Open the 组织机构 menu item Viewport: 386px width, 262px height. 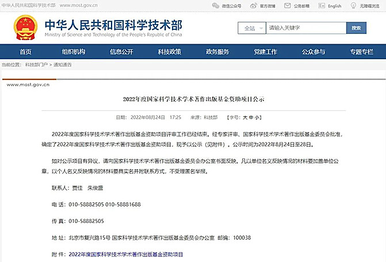click(x=73, y=52)
